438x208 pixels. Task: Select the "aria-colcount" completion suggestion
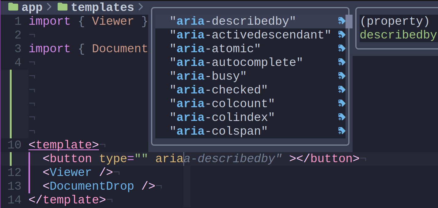click(222, 103)
